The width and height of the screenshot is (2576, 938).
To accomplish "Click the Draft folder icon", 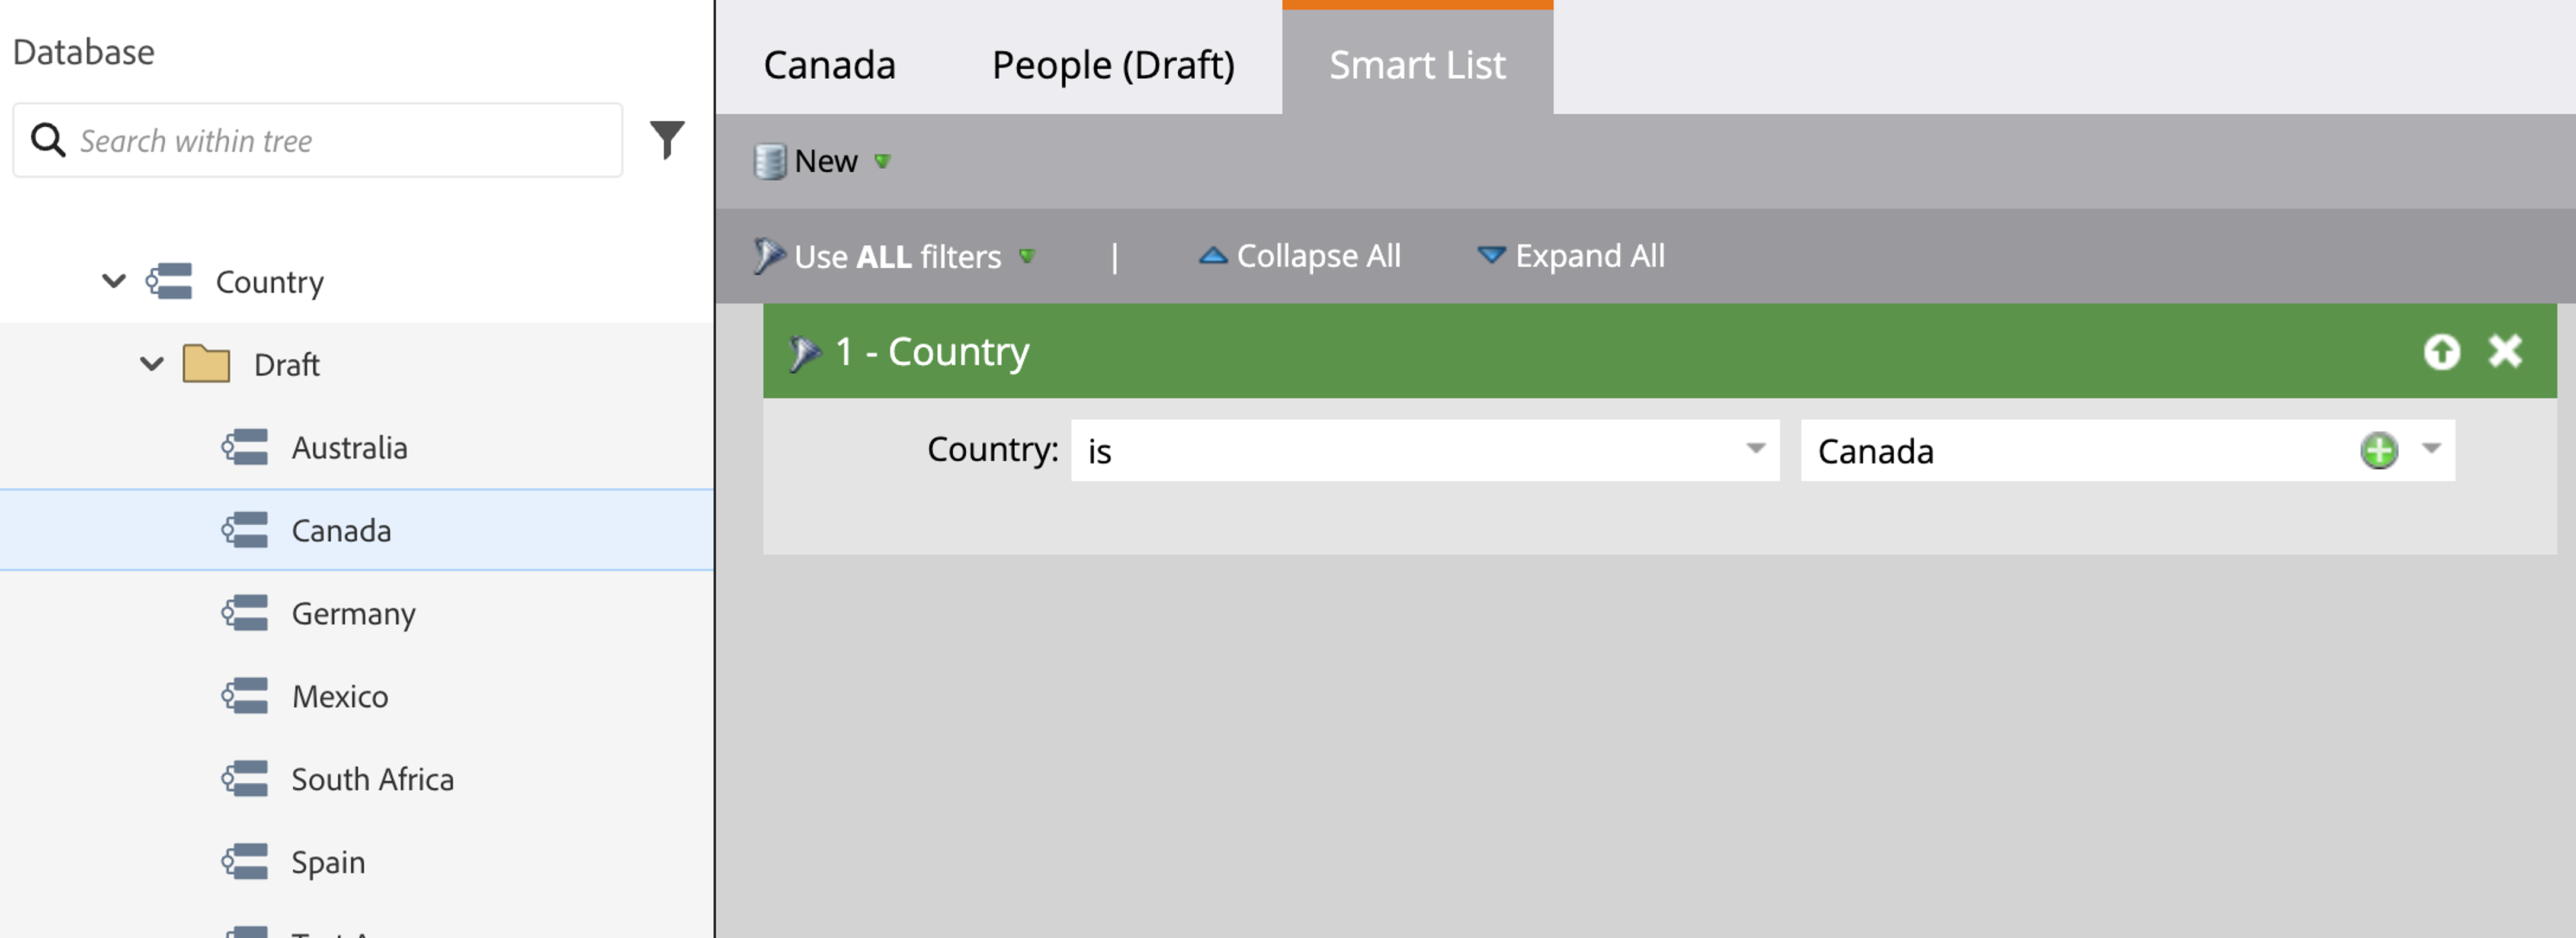I will 206,364.
